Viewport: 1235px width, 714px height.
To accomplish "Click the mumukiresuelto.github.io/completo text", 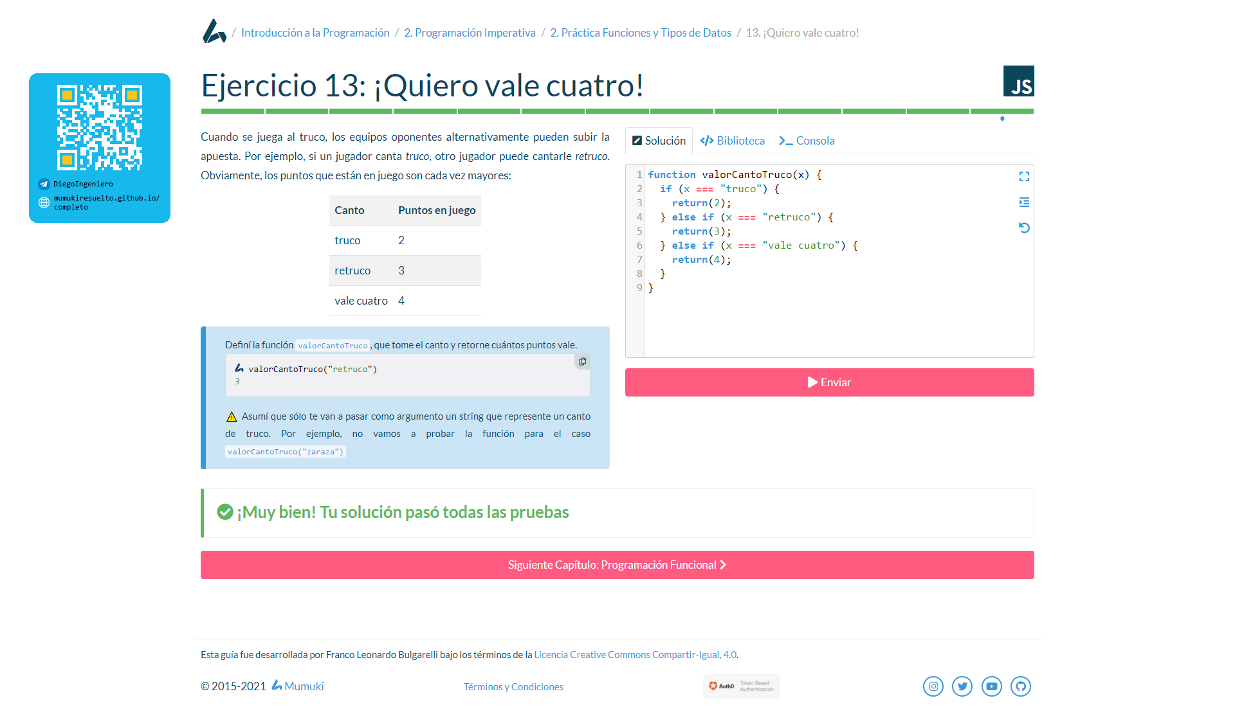I will (107, 202).
